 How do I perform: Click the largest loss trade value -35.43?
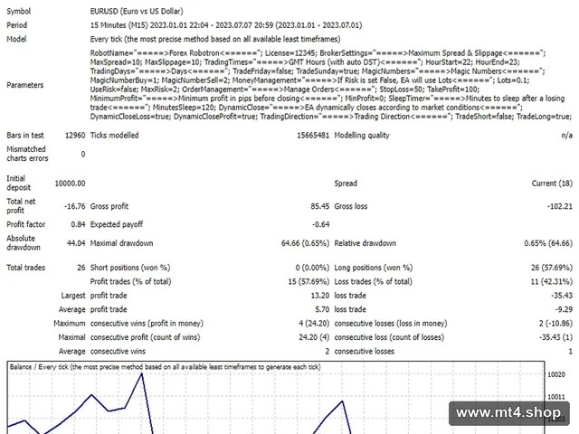coord(562,296)
